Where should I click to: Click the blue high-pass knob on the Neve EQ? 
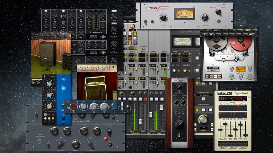tap(114, 106)
